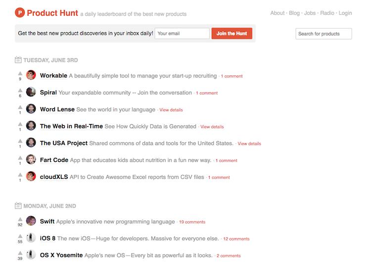Click the Search for products box
This screenshot has height=264, width=366.
tap(324, 34)
